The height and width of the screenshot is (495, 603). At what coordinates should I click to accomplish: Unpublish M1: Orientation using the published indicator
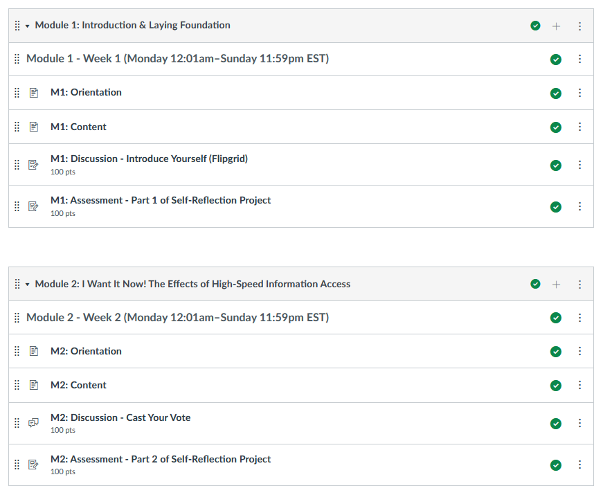click(556, 92)
